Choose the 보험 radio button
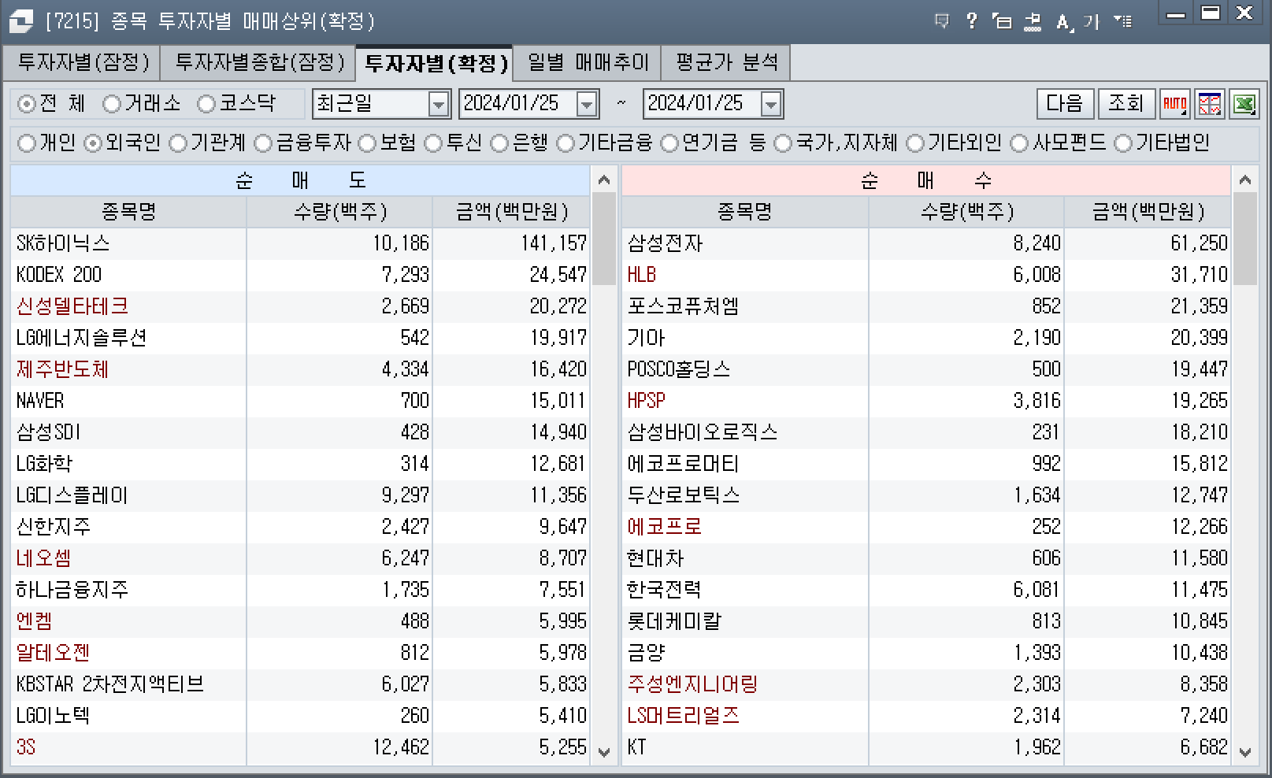Image resolution: width=1272 pixels, height=778 pixels. pos(367,143)
